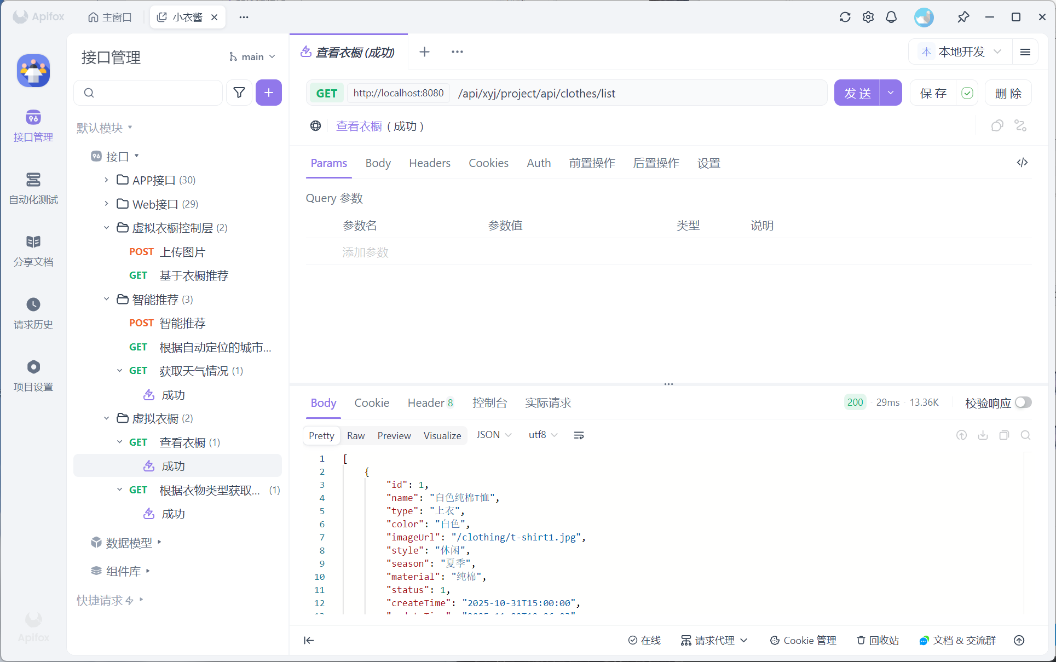Open the 本地开发 environment dropdown
This screenshot has height=662, width=1056.
961,52
